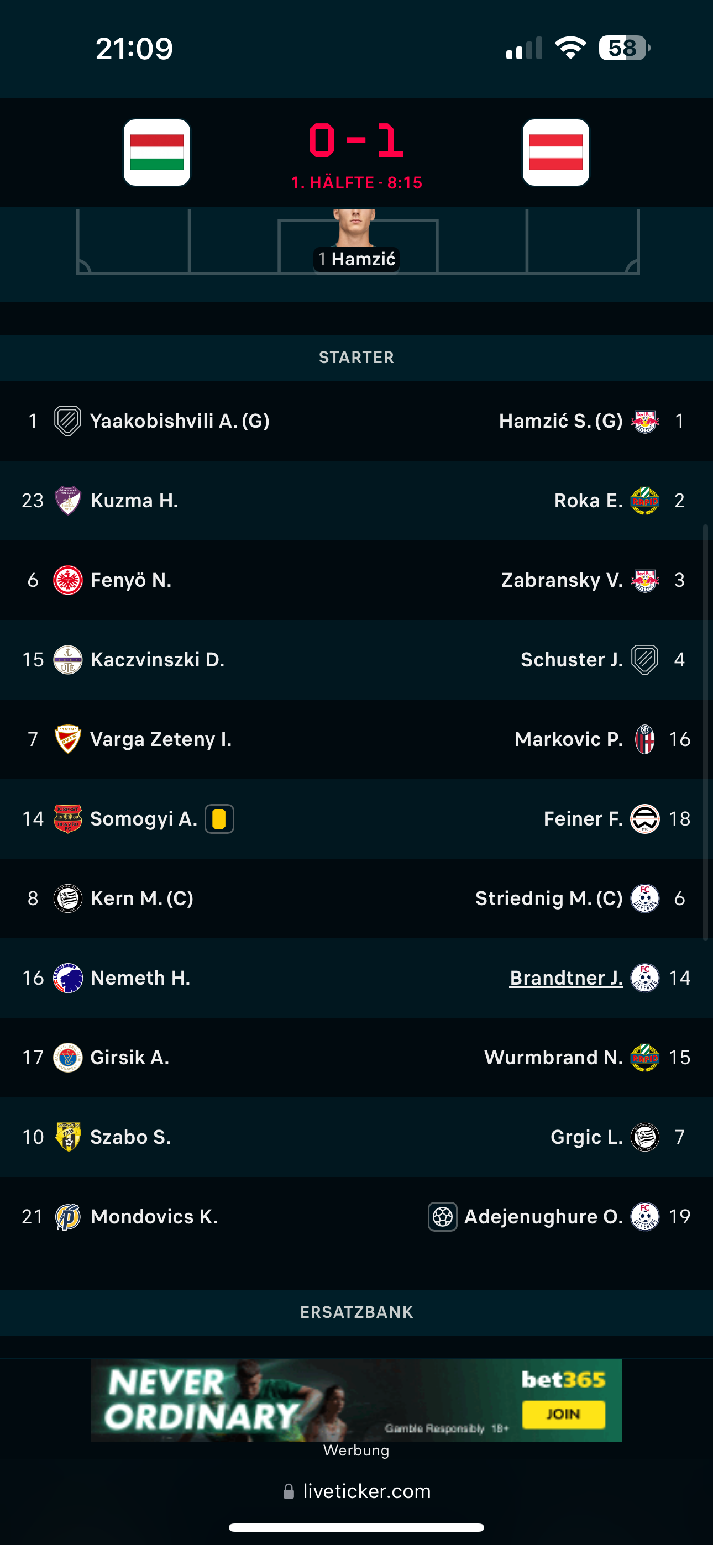Click Eintracht Frankfurt crest next to Fenyö N.
Viewport: 713px width, 1545px height.
tap(68, 580)
